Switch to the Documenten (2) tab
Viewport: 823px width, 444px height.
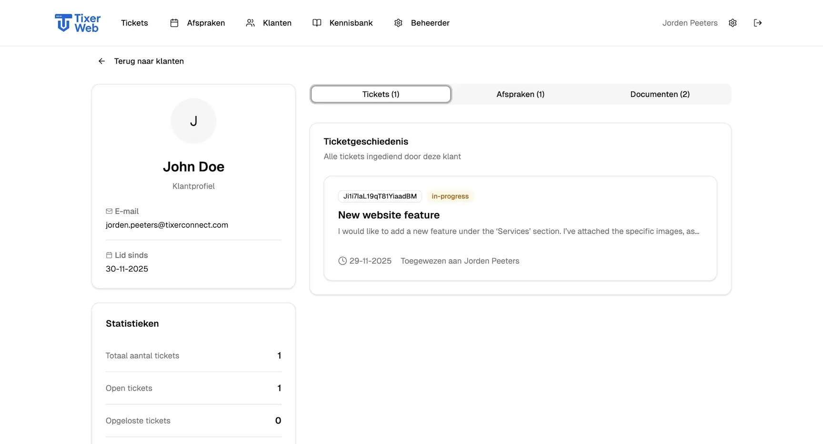[660, 94]
